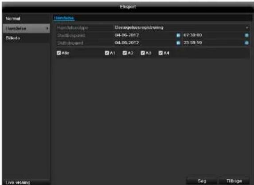This screenshot has height=185, width=254.
Task: Click the Tilbage button
Action: point(234,181)
